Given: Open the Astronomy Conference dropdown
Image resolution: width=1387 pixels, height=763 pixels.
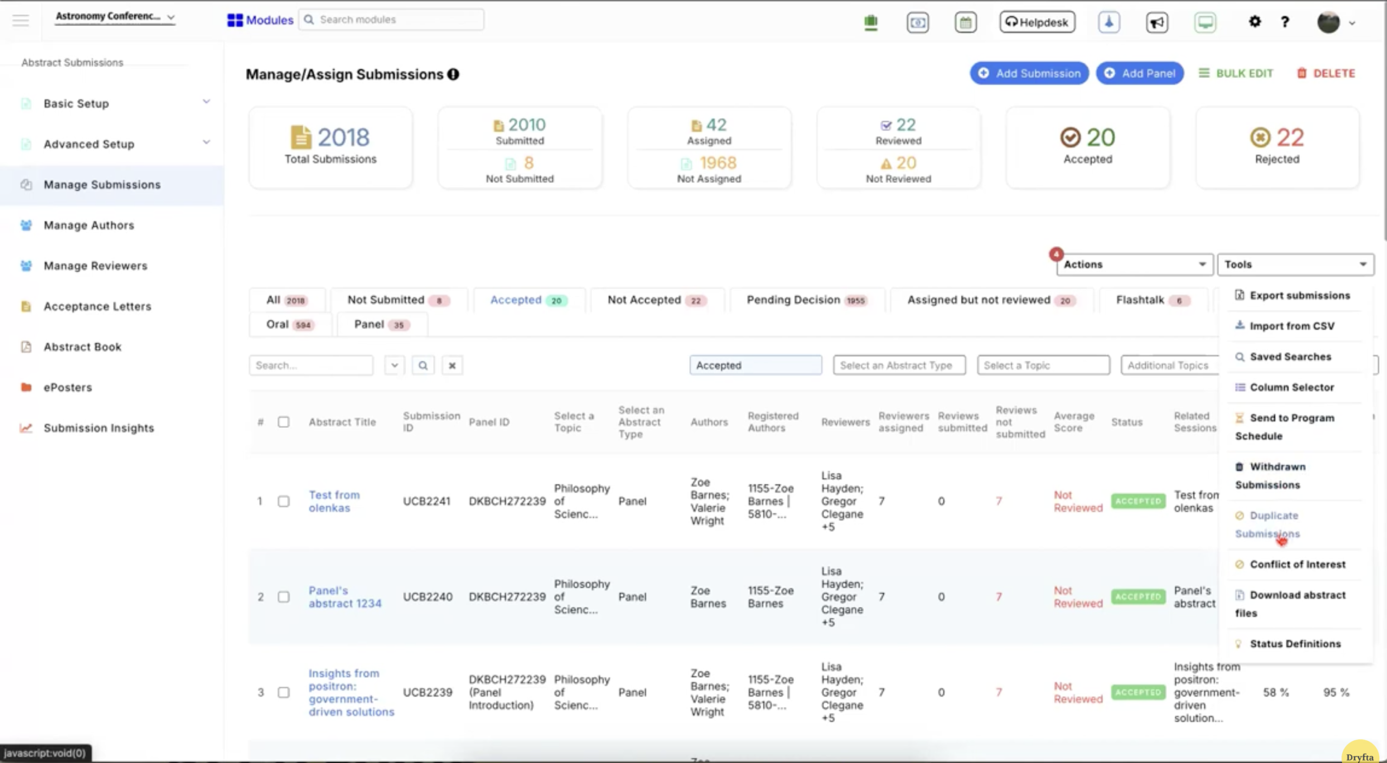Looking at the screenshot, I should tap(115, 17).
